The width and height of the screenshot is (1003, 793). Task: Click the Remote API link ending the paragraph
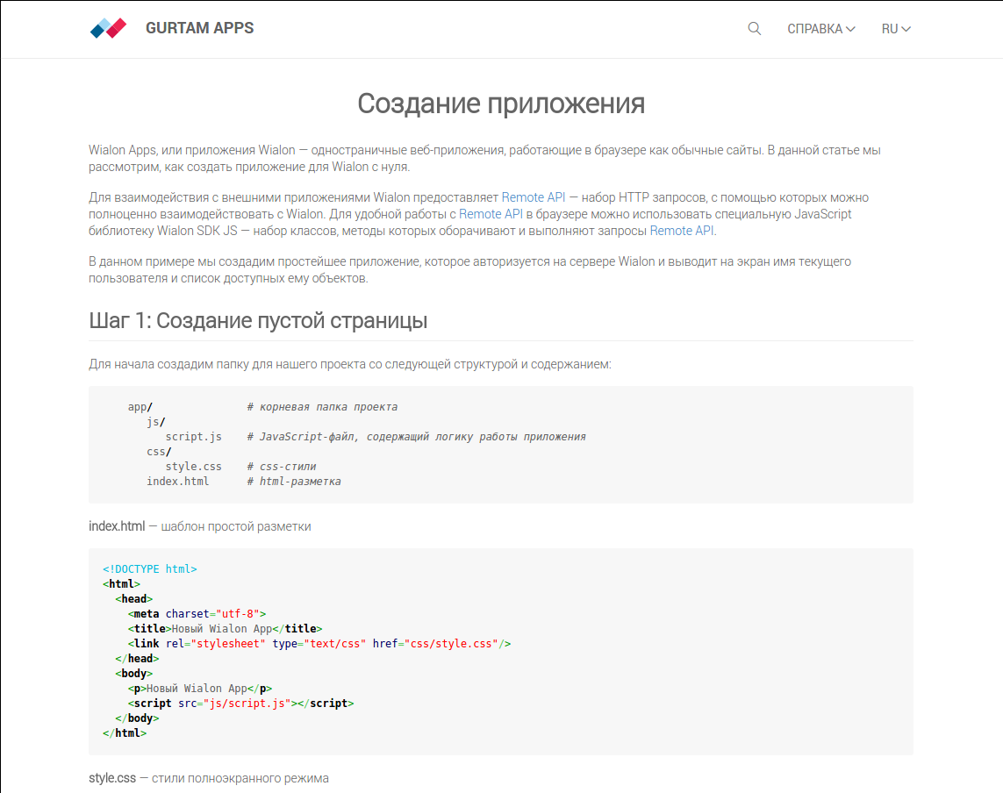pyautogui.click(x=682, y=231)
